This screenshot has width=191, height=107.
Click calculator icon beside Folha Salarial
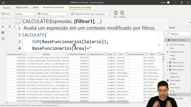click(168, 81)
